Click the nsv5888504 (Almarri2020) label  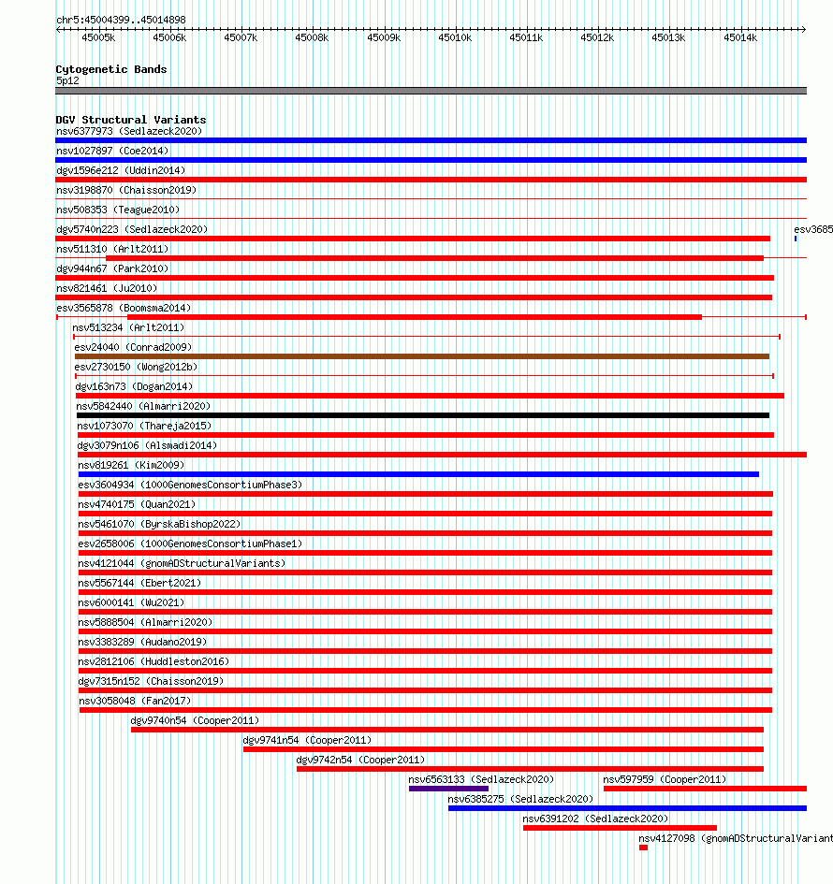145,622
